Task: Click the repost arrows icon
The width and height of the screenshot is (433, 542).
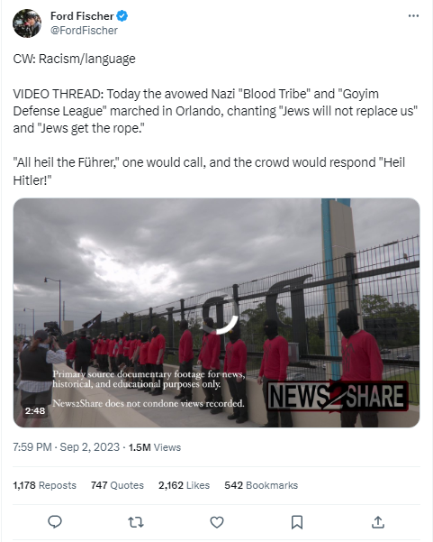Action: tap(136, 522)
